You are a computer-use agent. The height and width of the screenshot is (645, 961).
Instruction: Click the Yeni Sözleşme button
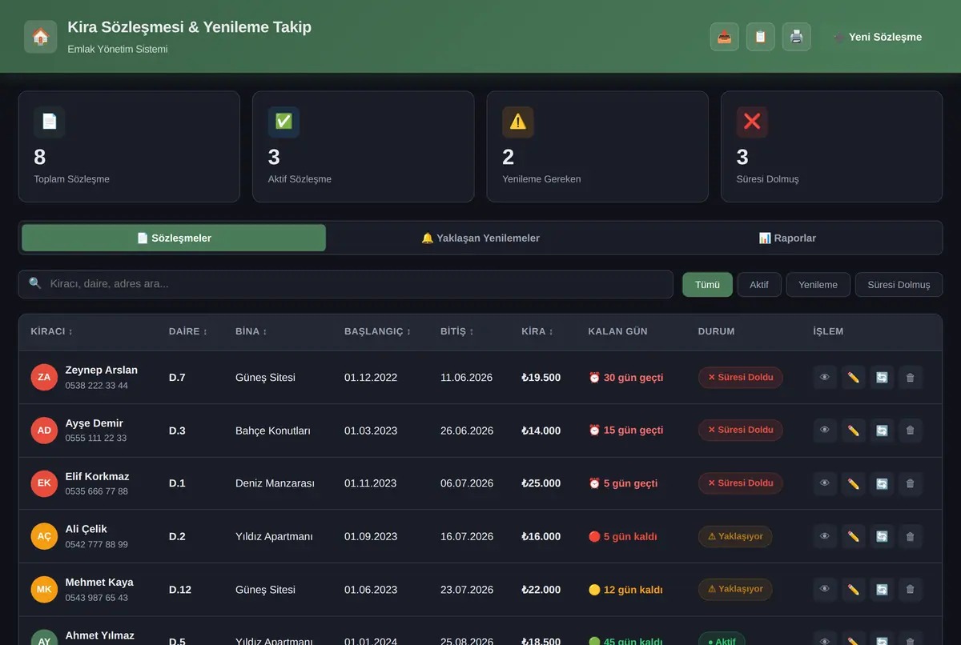(877, 37)
